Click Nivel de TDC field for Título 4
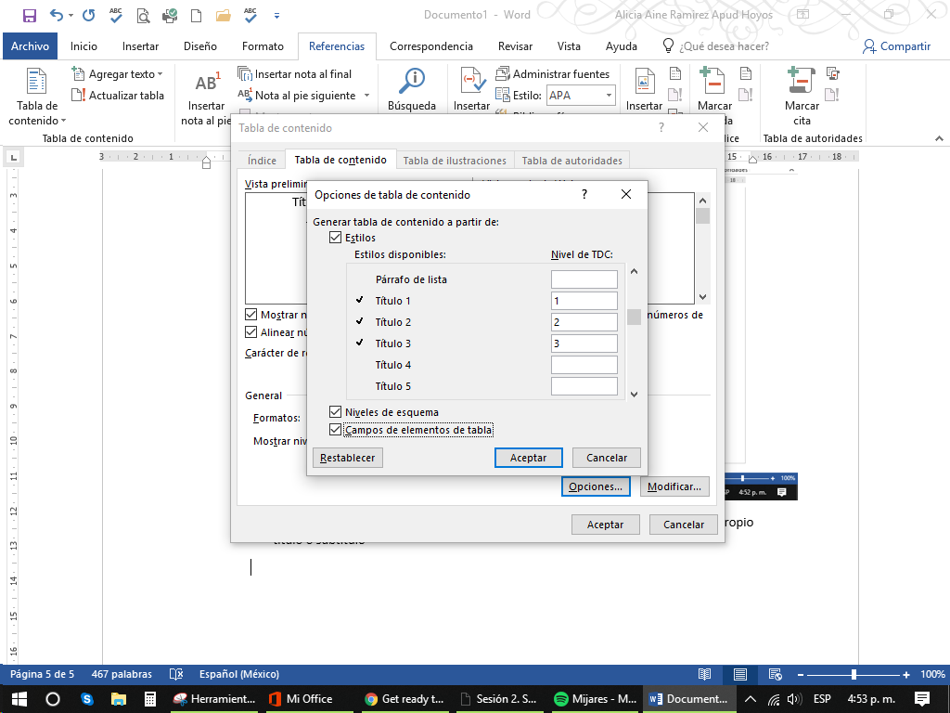Screen dimensions: 950x713 click(x=584, y=365)
